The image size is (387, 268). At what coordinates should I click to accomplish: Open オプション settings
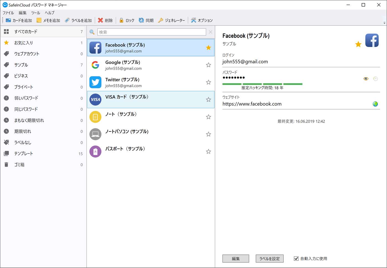tap(202, 20)
